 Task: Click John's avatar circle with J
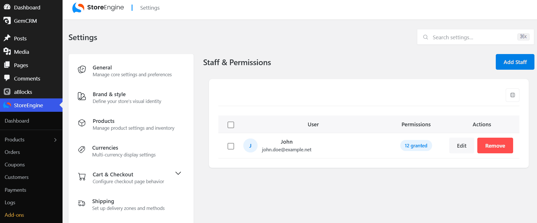click(250, 146)
